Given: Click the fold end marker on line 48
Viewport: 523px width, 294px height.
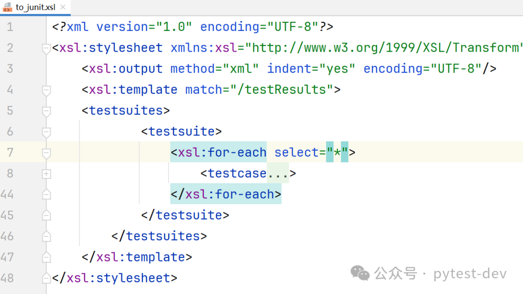Looking at the screenshot, I should point(46,278).
